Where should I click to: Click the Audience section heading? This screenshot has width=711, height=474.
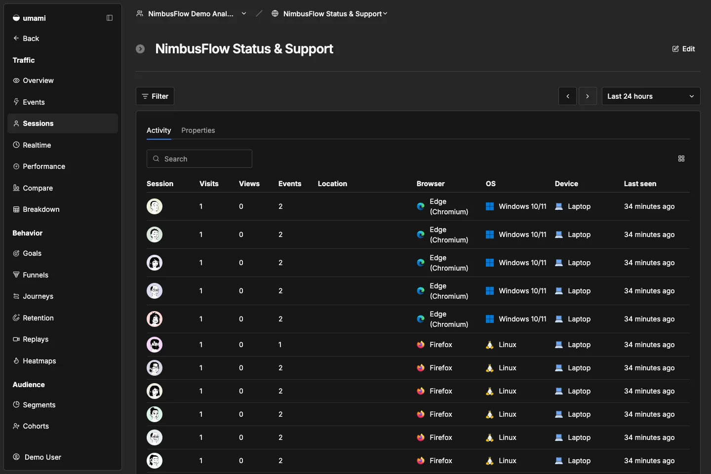coord(29,385)
